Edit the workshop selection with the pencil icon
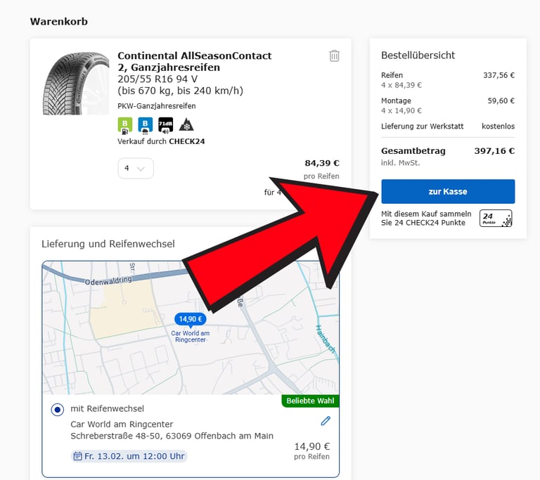This screenshot has width=540, height=480. tap(326, 421)
